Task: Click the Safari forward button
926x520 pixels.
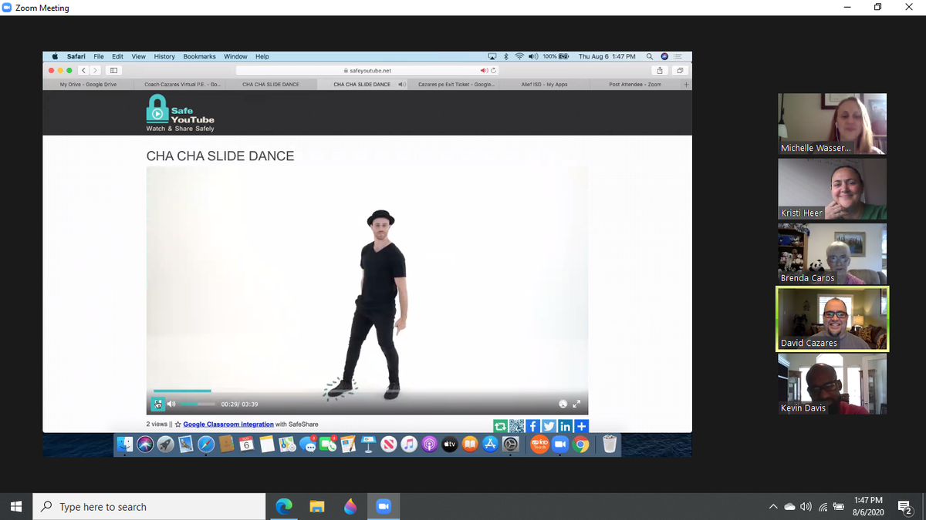Action: 96,70
